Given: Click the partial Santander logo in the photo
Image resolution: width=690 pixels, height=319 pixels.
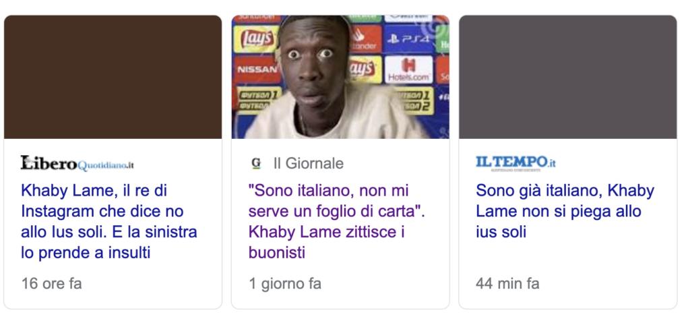Looking at the screenshot, I should [x=365, y=39].
